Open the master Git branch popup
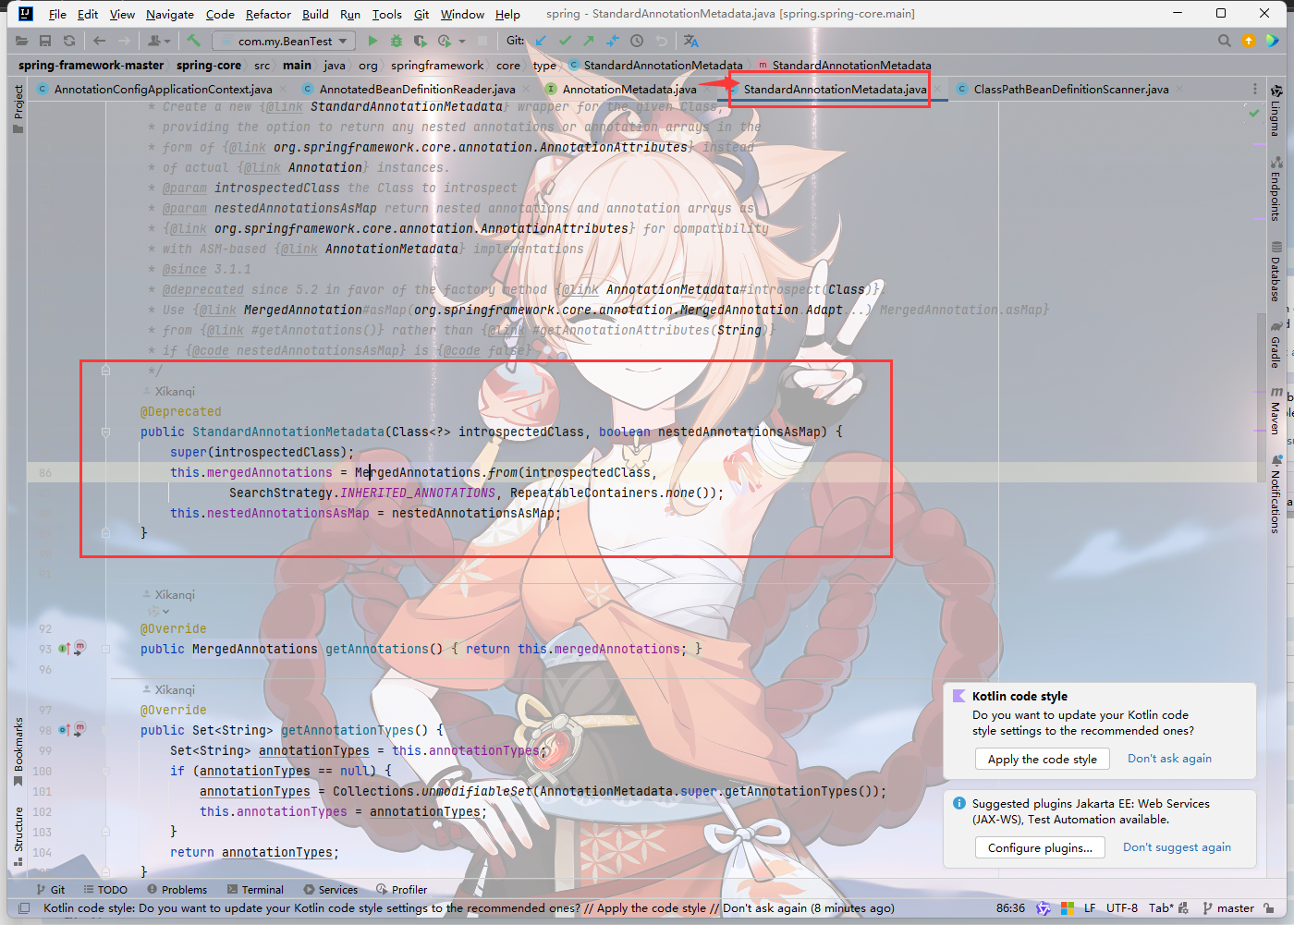This screenshot has height=925, width=1294. pos(1228,908)
